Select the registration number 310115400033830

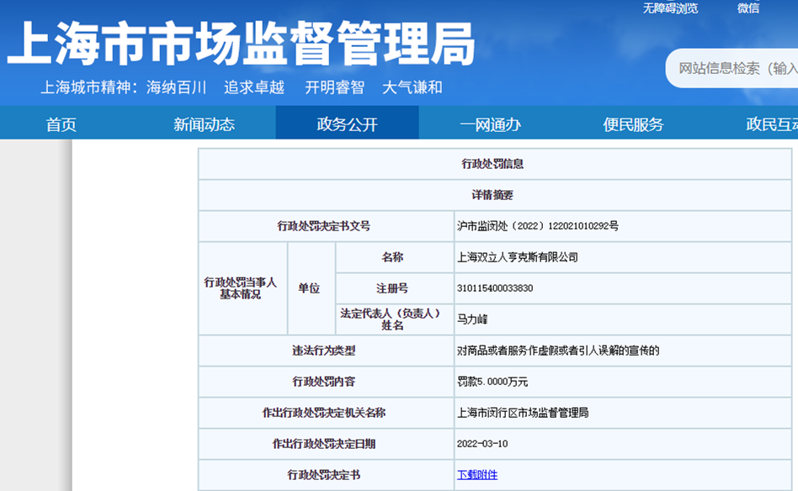(x=495, y=288)
